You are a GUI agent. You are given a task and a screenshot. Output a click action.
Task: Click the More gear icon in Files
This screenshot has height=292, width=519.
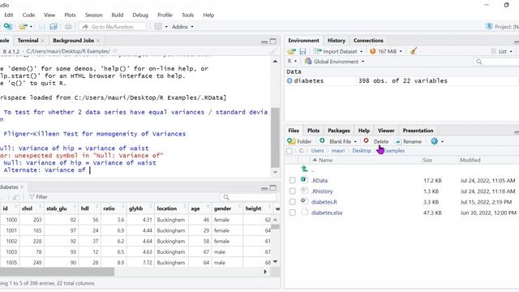[x=435, y=141]
